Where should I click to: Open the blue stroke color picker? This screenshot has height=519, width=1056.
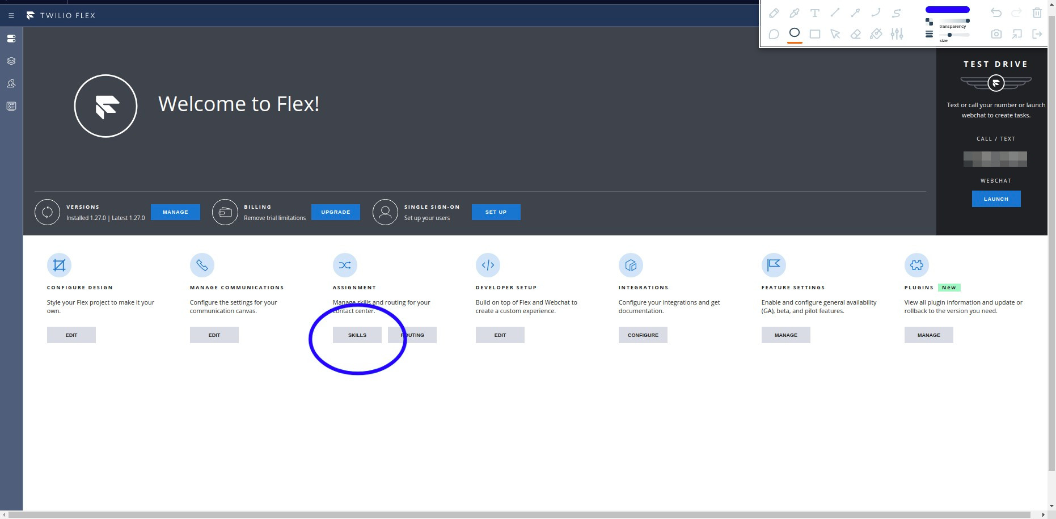948,10
